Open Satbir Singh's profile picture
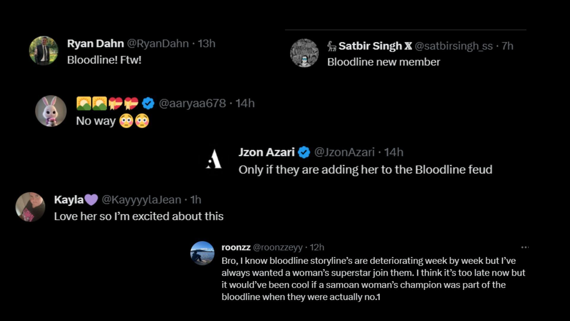570x321 pixels. tap(304, 53)
